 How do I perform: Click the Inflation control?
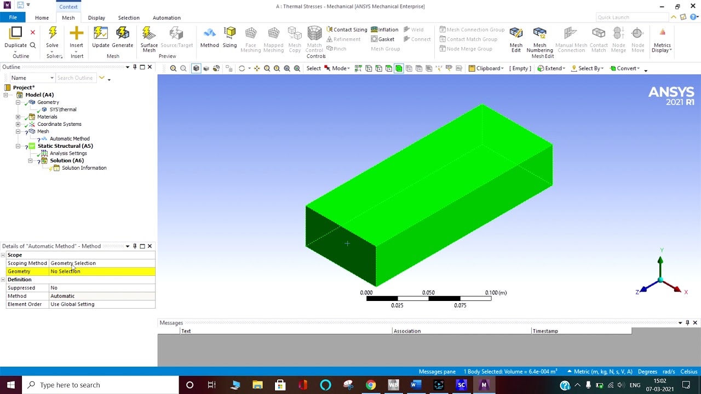[384, 30]
